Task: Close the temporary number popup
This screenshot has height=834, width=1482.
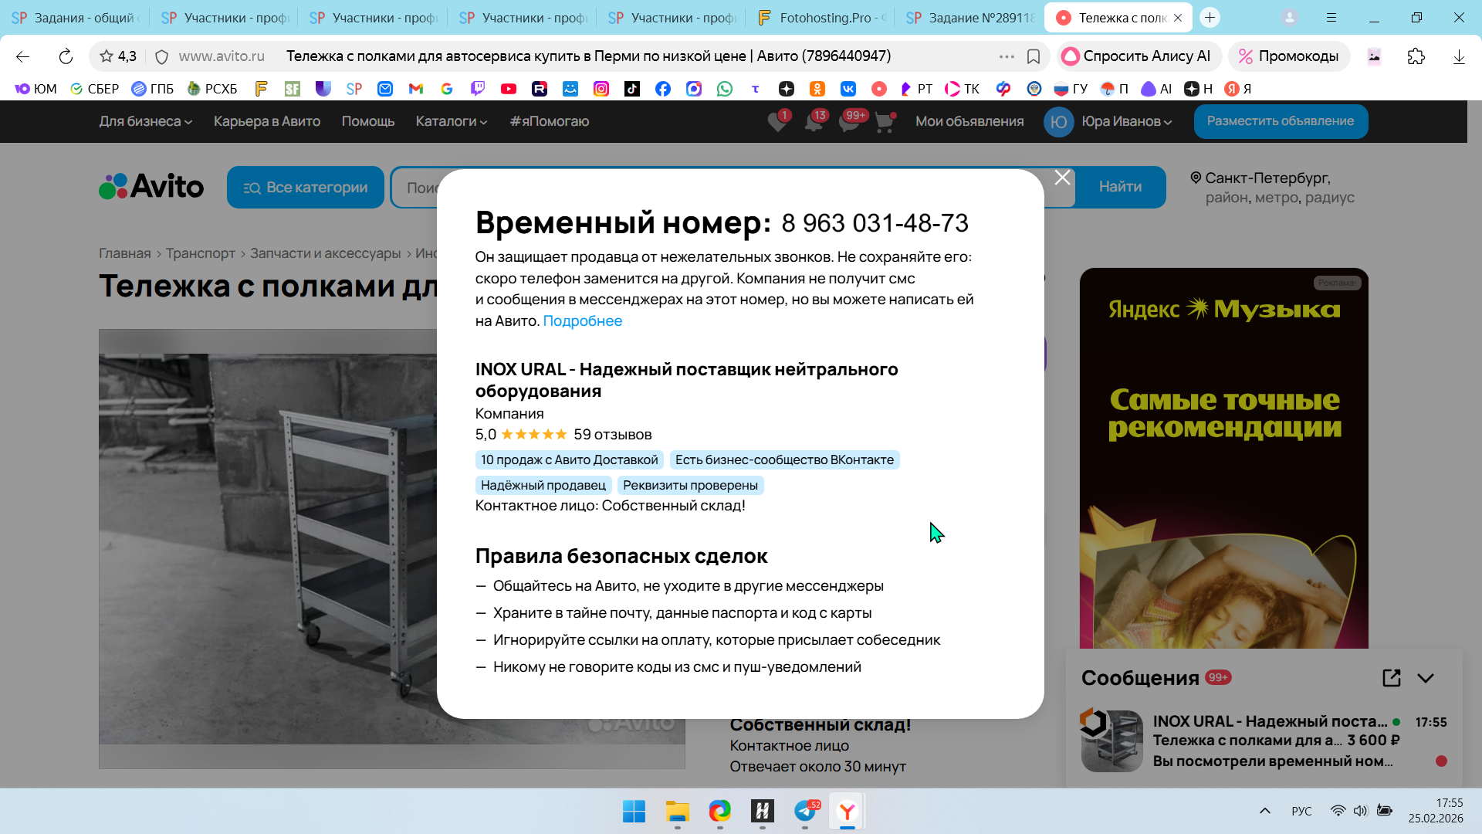Action: 1062,178
